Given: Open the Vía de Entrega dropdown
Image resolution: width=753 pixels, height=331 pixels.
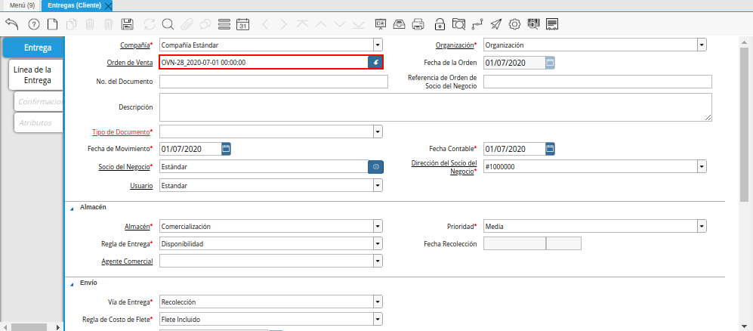Looking at the screenshot, I should point(378,302).
